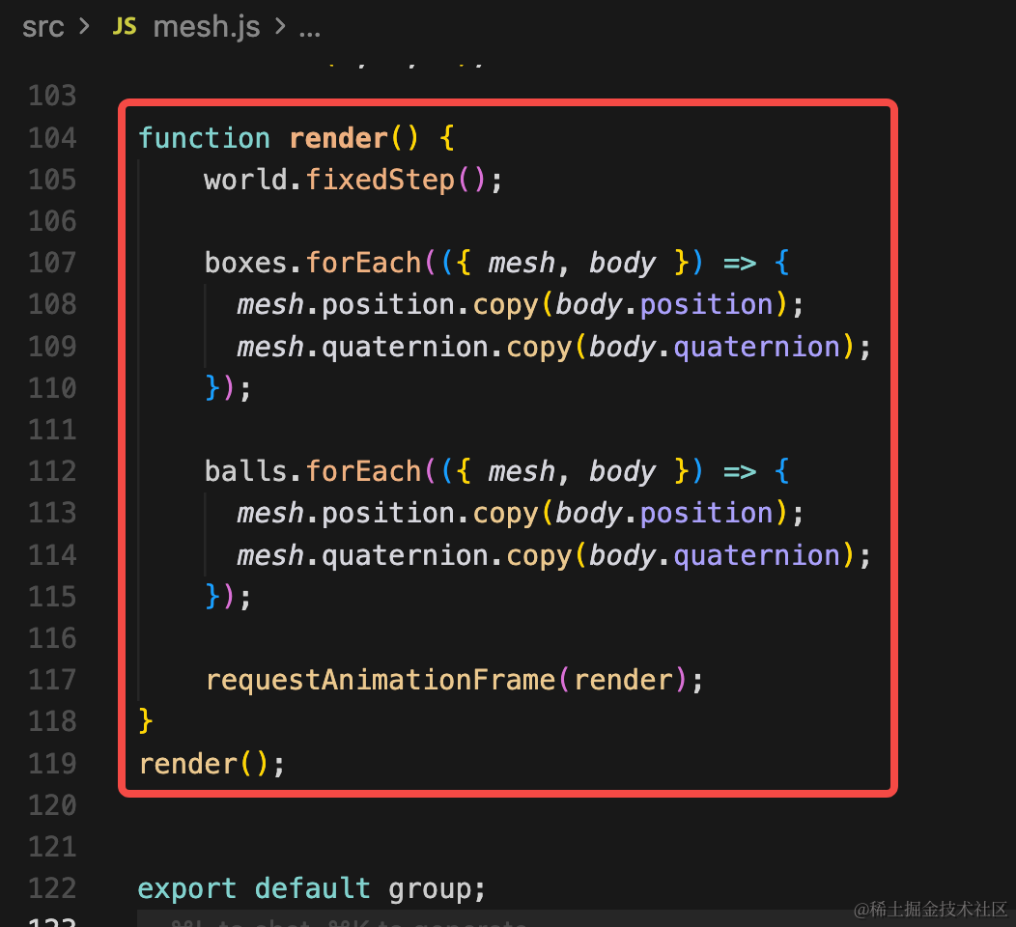
Task: Click 'render' call on line 119
Action: coord(188,765)
